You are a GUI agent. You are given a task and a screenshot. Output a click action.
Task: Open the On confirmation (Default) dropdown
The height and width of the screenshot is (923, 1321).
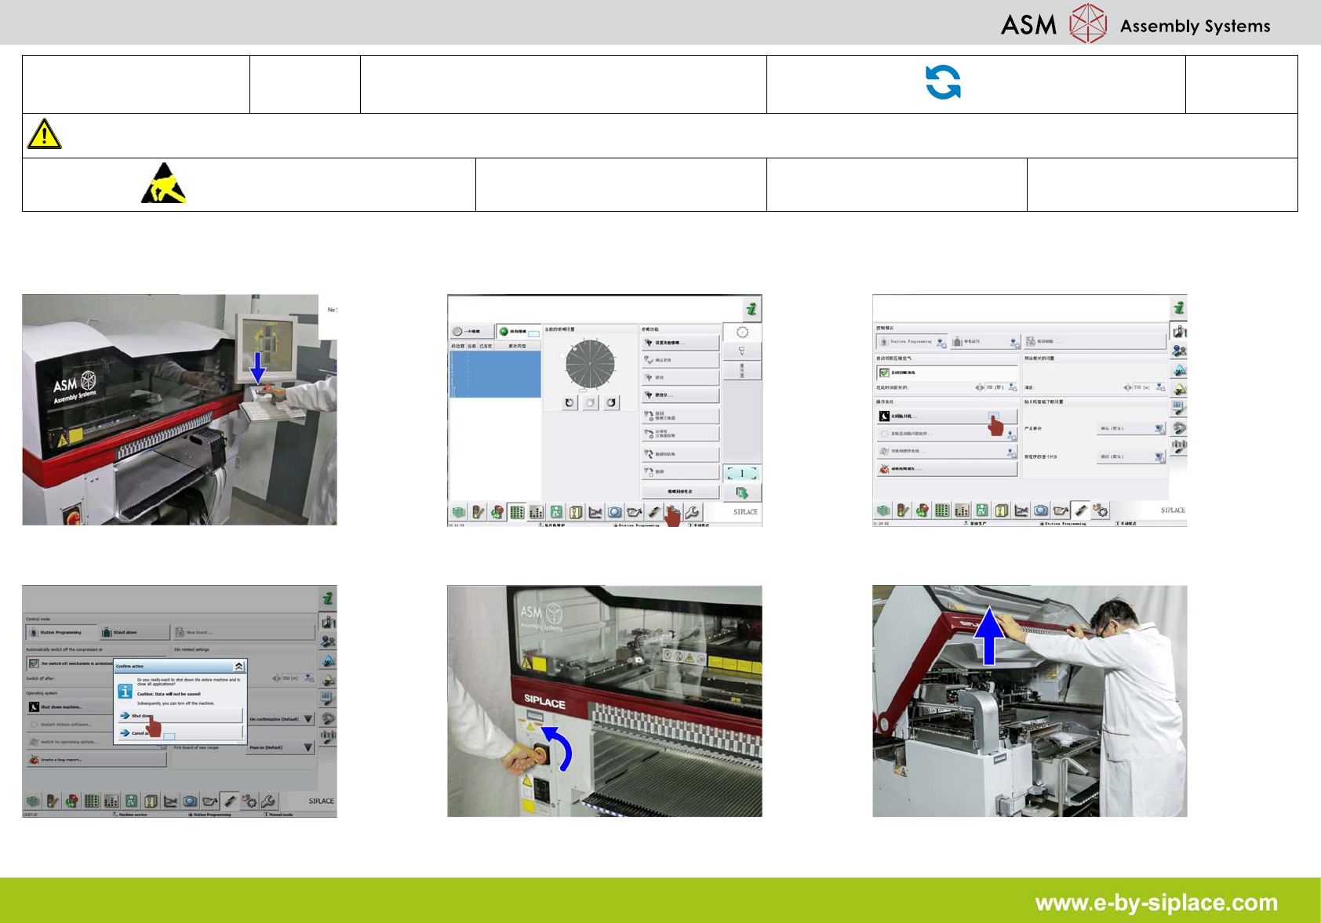pyautogui.click(x=281, y=719)
